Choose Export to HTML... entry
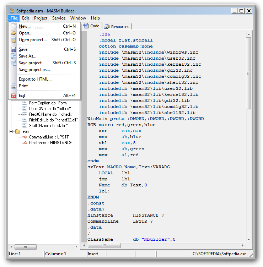This screenshot has height=267, width=263. (45, 79)
